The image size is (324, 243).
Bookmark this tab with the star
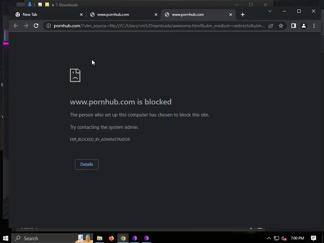point(281,26)
